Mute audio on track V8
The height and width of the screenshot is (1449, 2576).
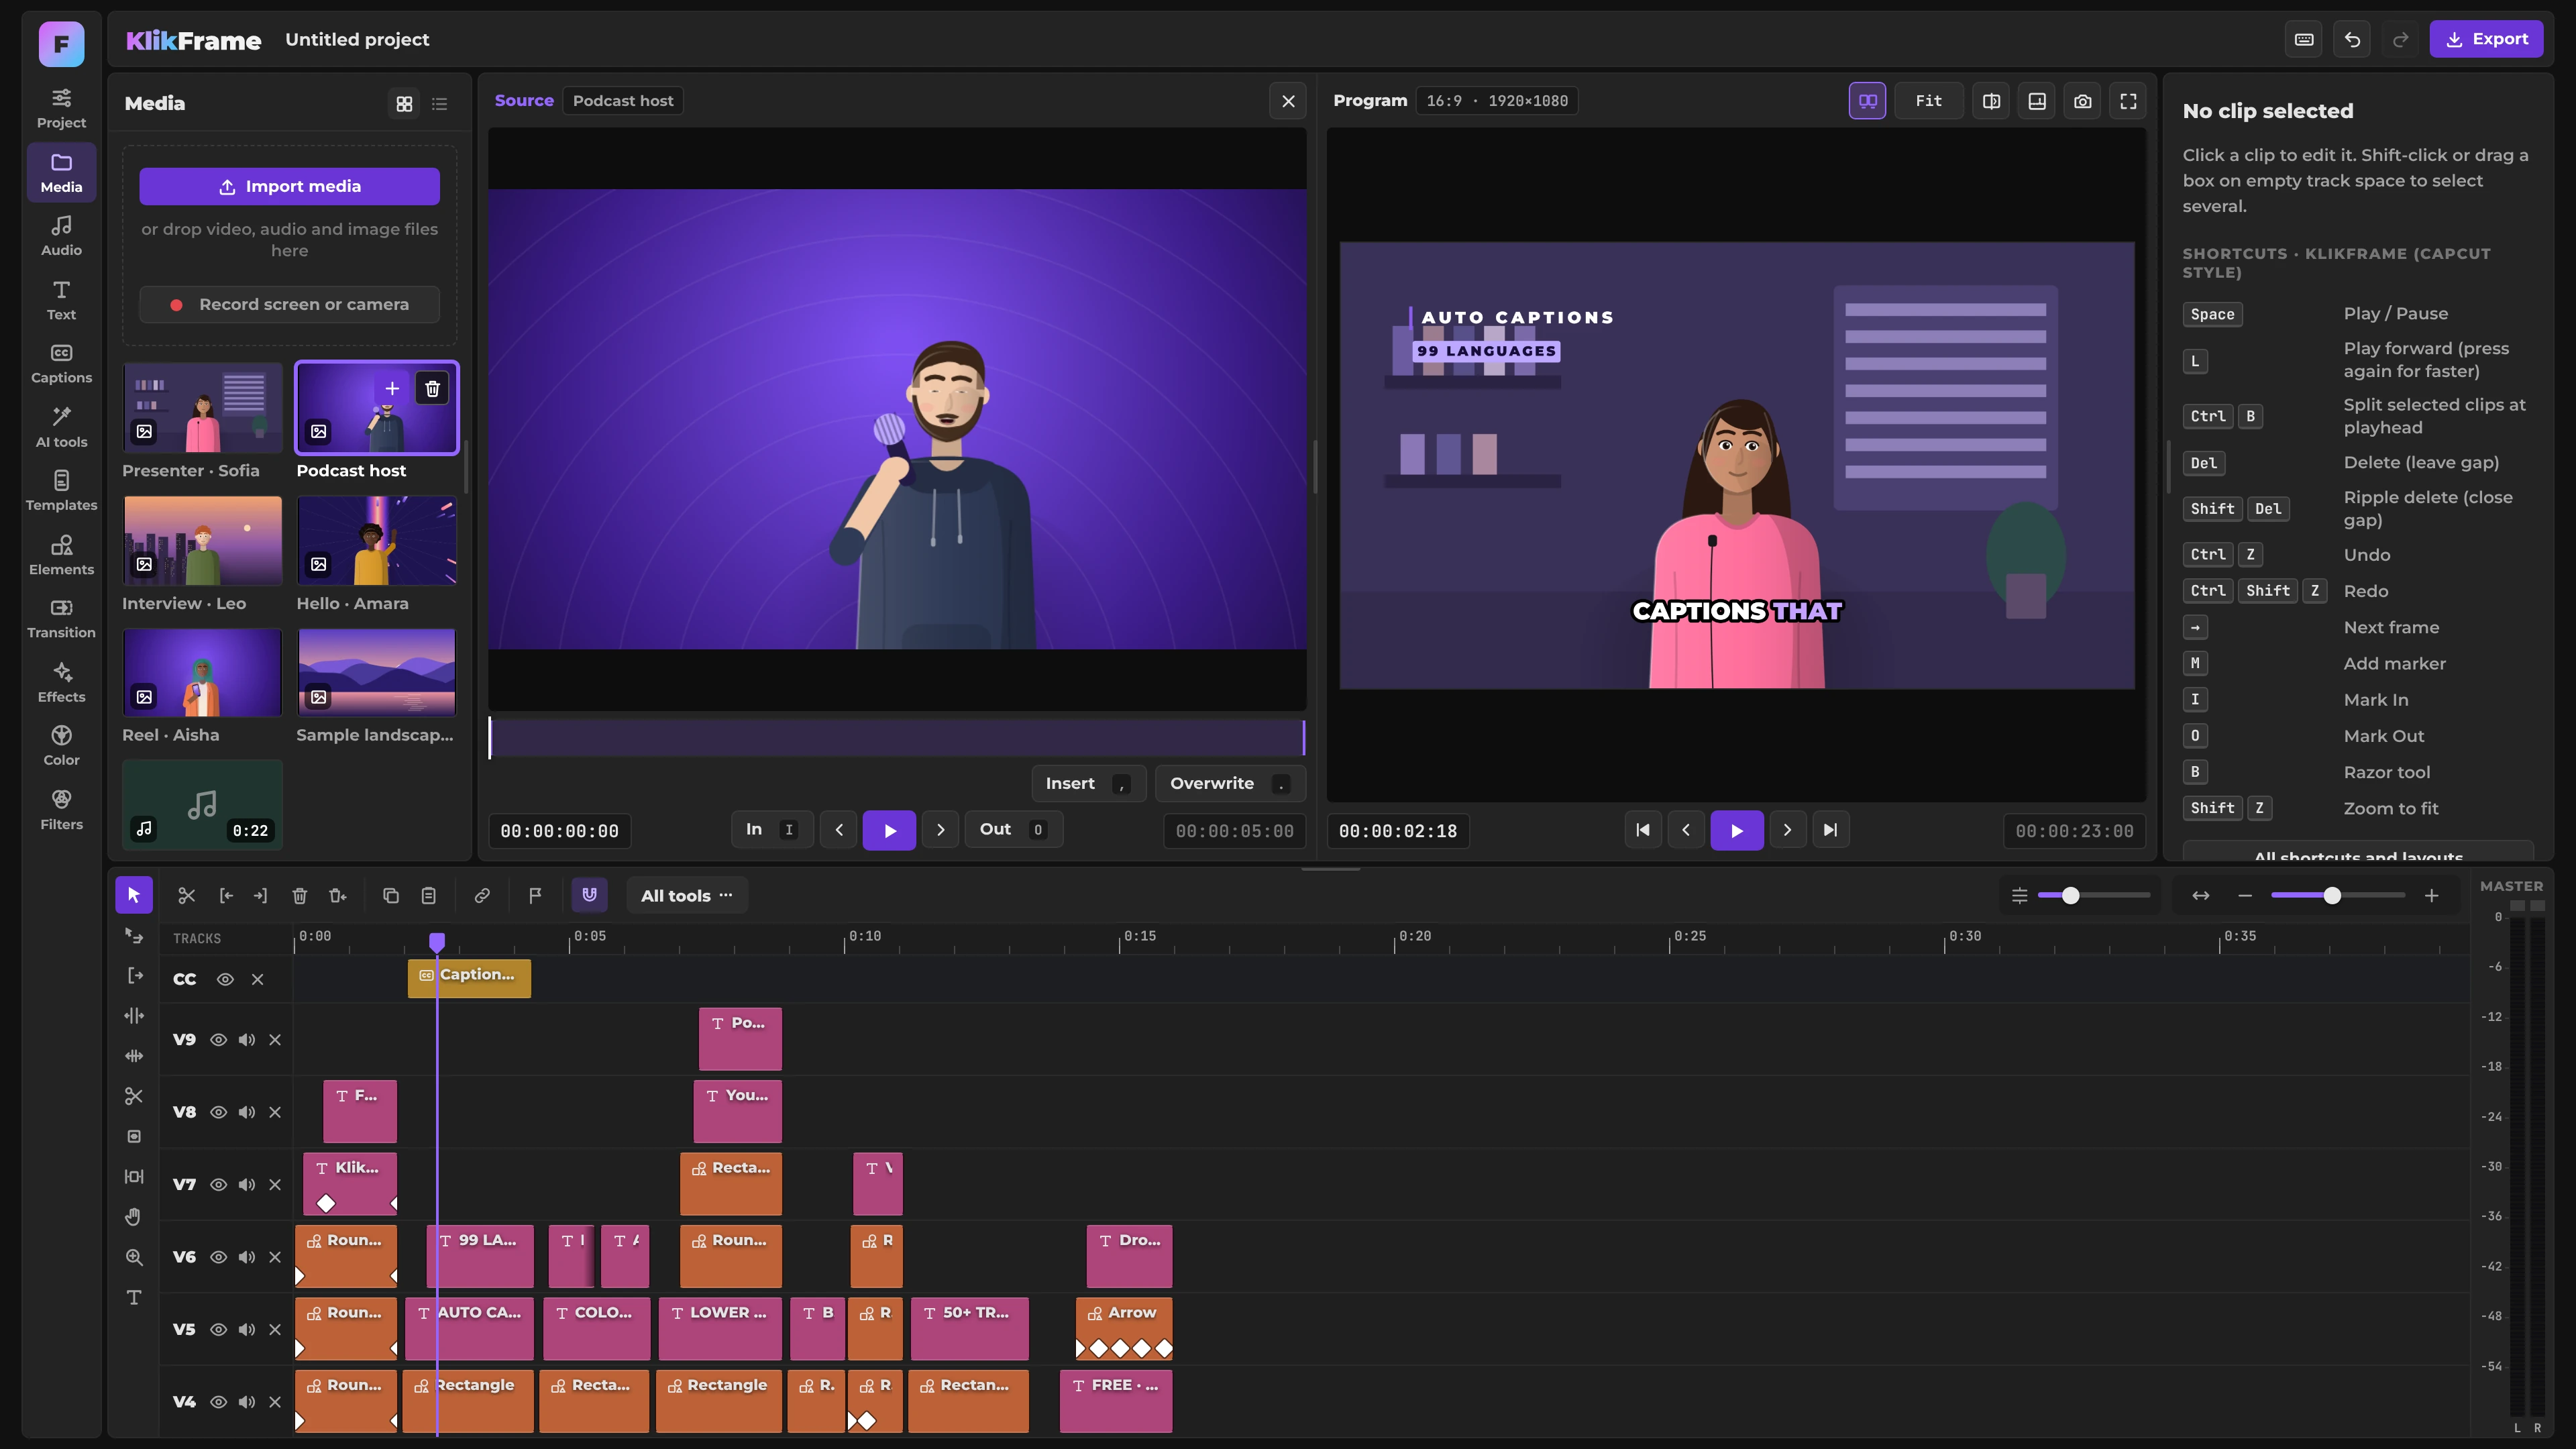[246, 1112]
